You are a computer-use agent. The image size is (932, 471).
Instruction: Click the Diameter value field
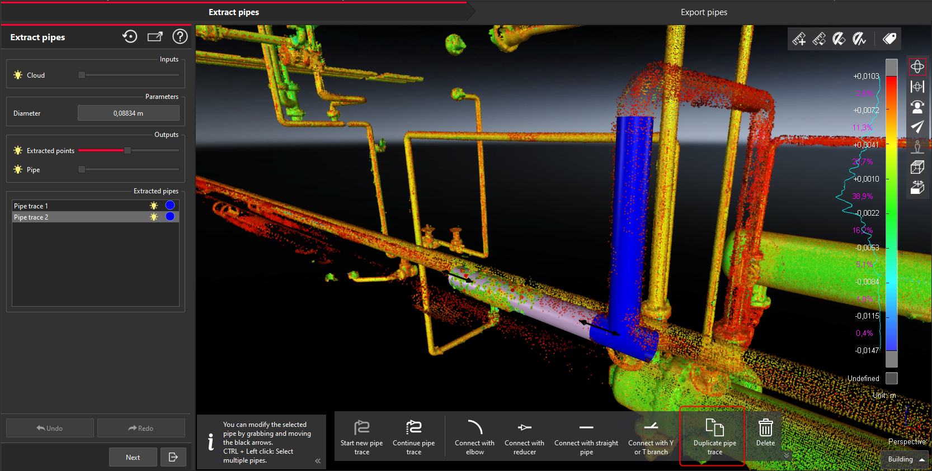[x=128, y=113]
